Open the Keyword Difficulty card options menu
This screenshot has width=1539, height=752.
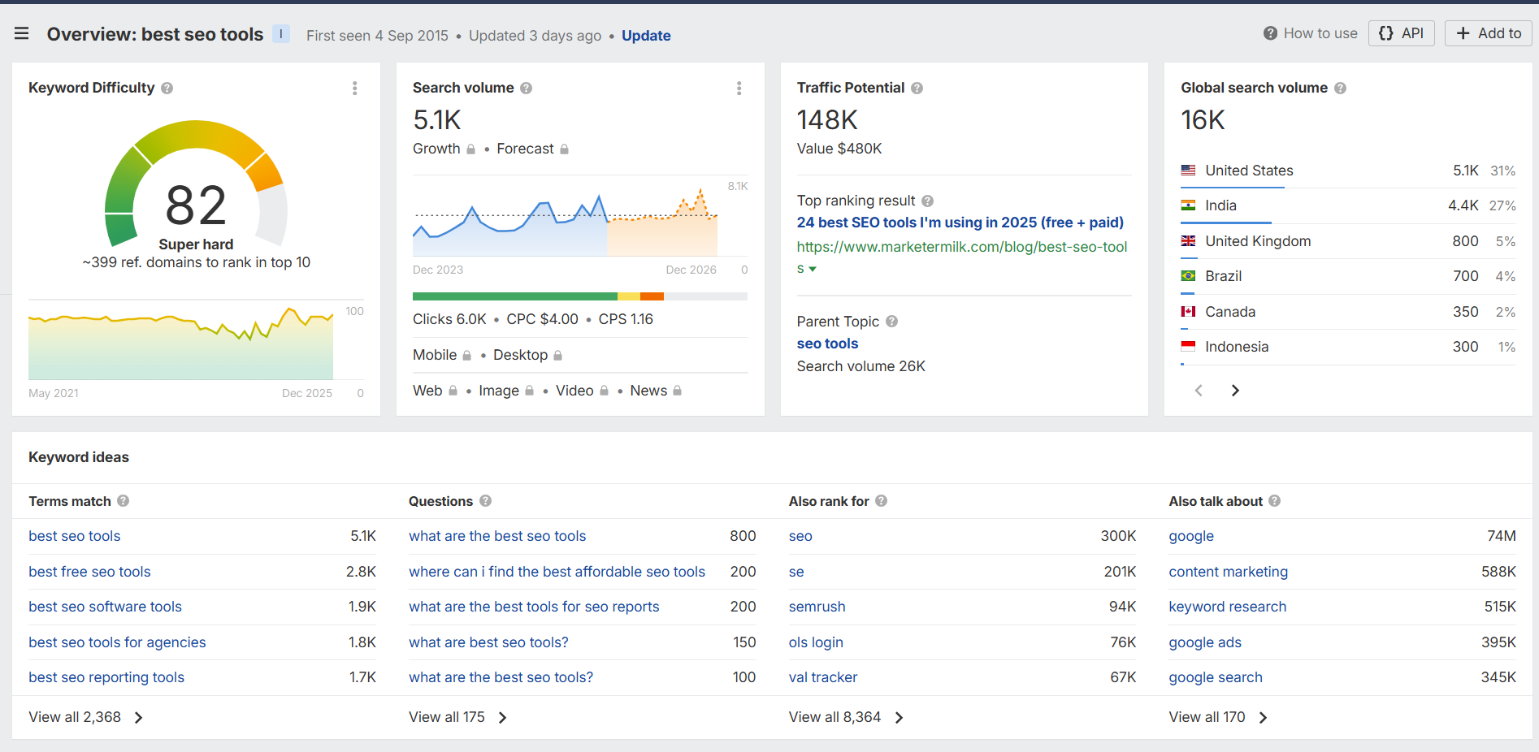tap(355, 89)
